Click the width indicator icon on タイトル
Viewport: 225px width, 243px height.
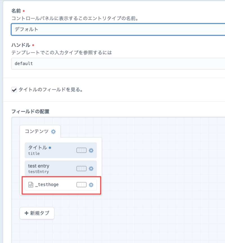point(81,150)
